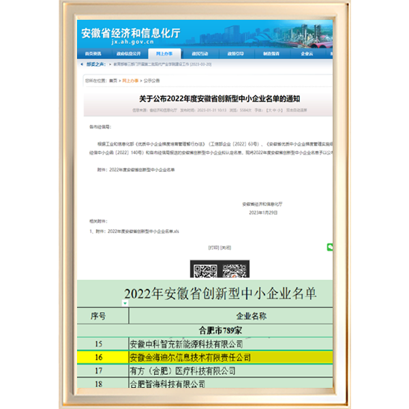Open the 部委之声 news ticker headline

(162, 64)
